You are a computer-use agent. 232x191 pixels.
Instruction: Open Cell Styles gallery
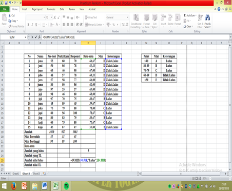[154, 21]
